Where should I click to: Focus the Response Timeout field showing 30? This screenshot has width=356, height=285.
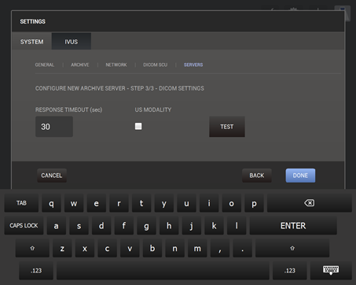(x=54, y=127)
